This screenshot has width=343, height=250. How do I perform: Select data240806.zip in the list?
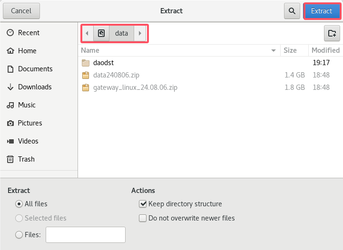116,75
